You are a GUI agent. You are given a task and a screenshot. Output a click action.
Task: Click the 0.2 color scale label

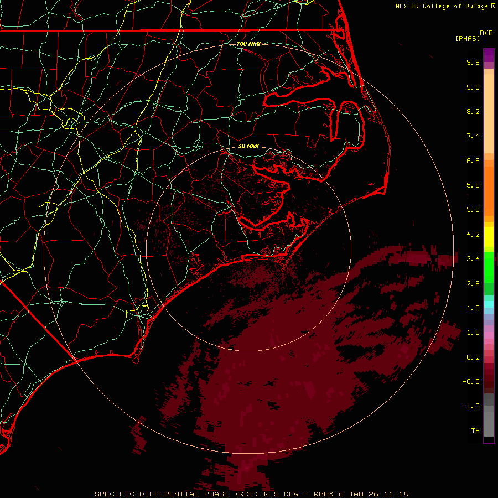pyautogui.click(x=473, y=357)
